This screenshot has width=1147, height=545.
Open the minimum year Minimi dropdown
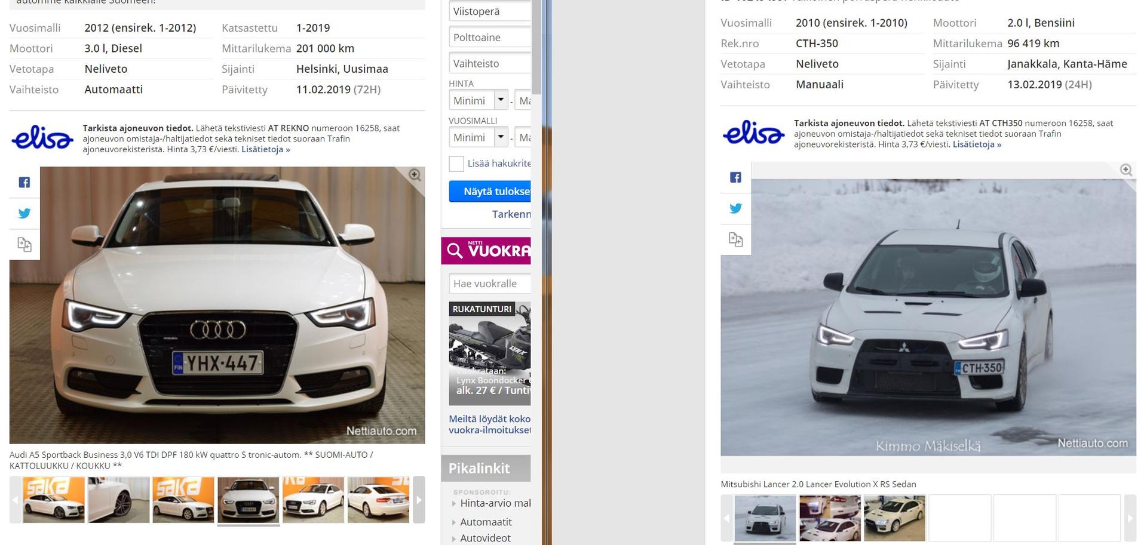pyautogui.click(x=501, y=137)
